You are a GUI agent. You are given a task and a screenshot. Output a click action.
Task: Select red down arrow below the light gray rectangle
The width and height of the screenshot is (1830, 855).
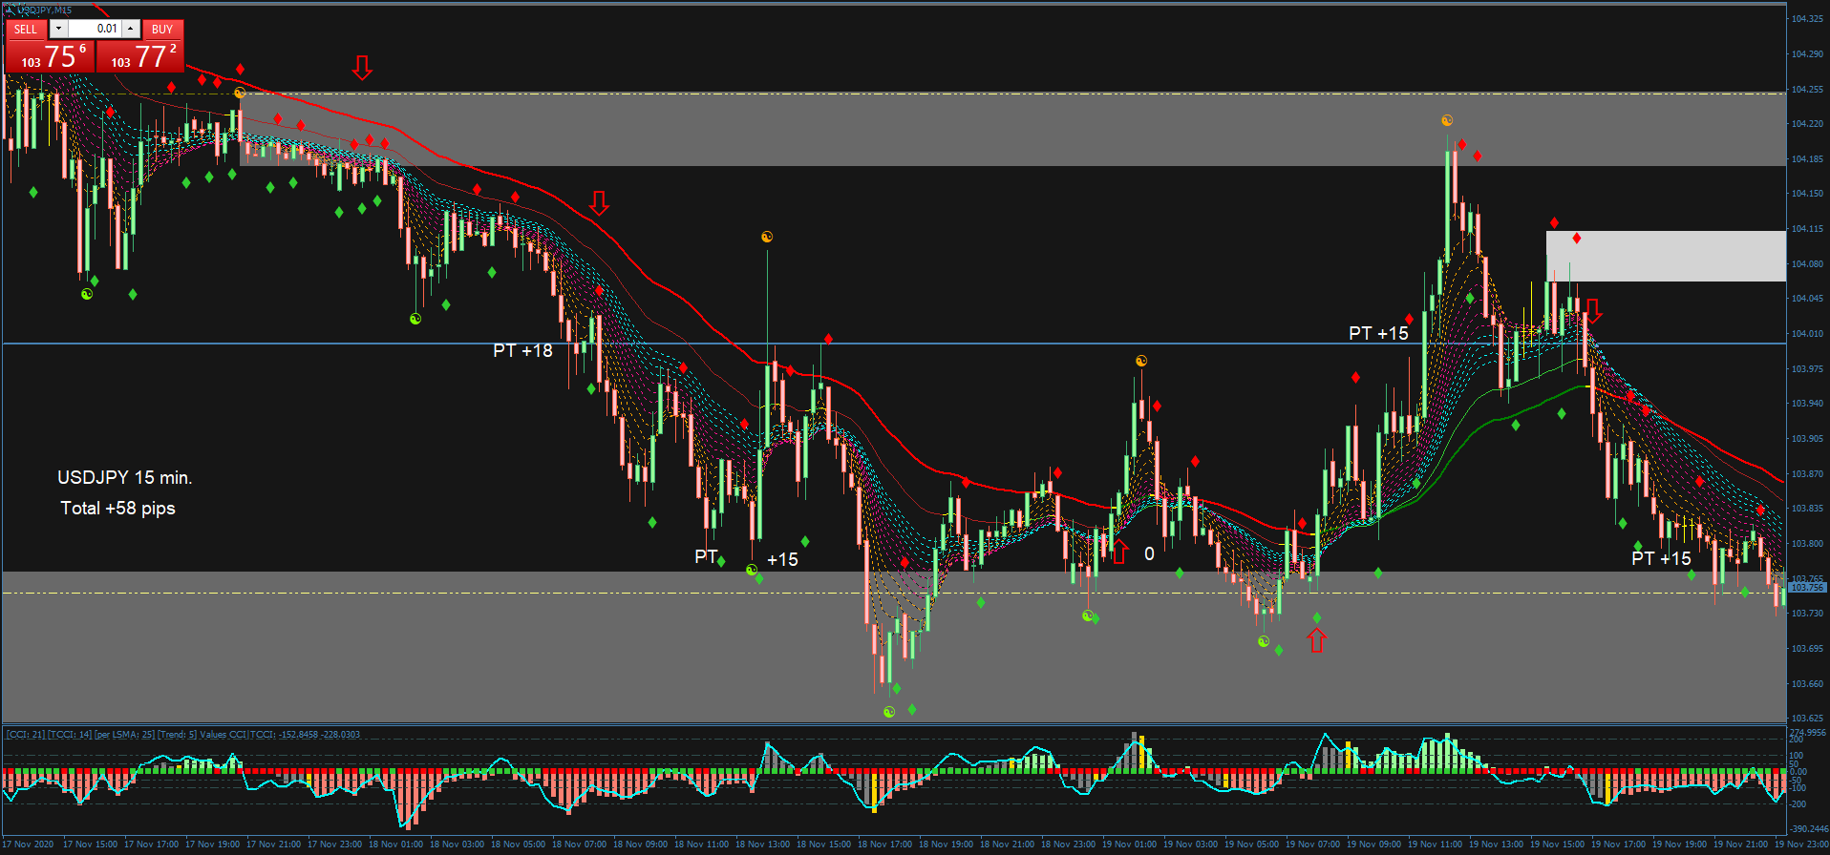(1592, 311)
